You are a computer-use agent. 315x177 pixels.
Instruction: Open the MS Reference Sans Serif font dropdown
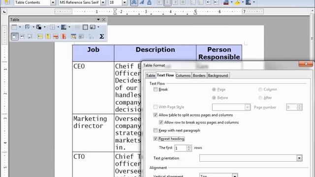[103, 2]
